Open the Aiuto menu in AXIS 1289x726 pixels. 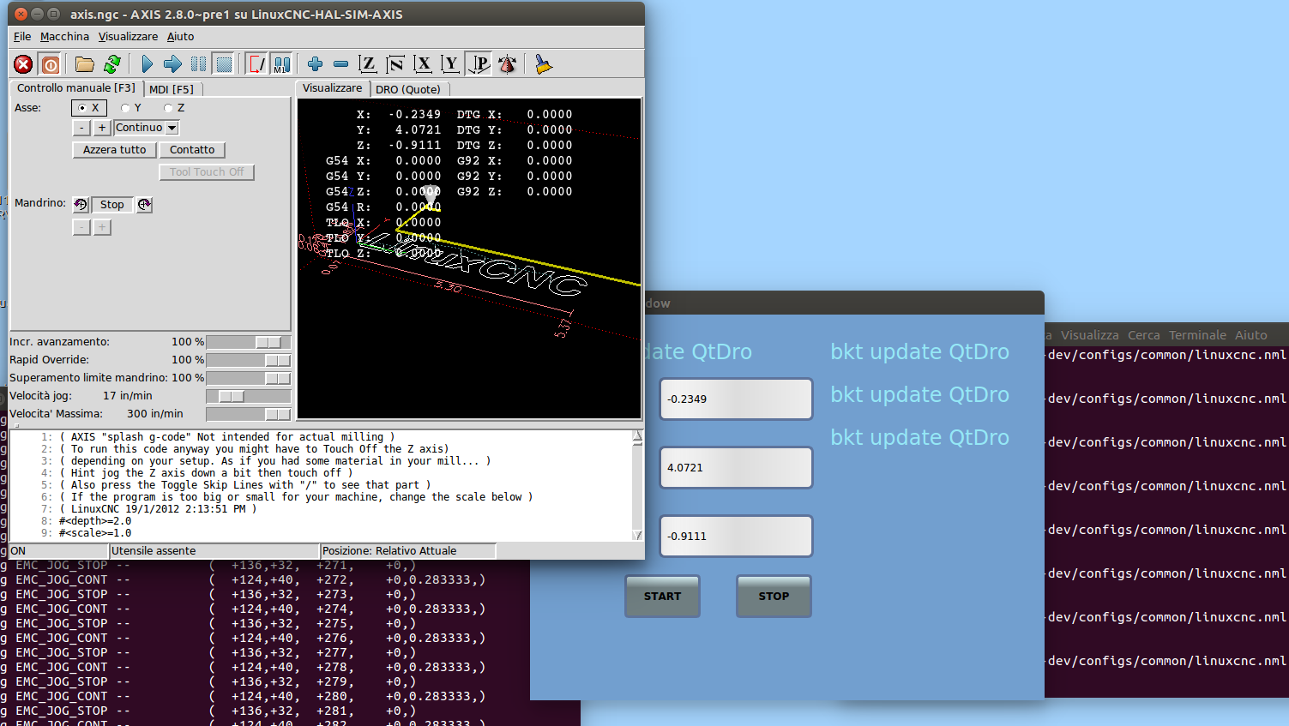click(x=180, y=37)
